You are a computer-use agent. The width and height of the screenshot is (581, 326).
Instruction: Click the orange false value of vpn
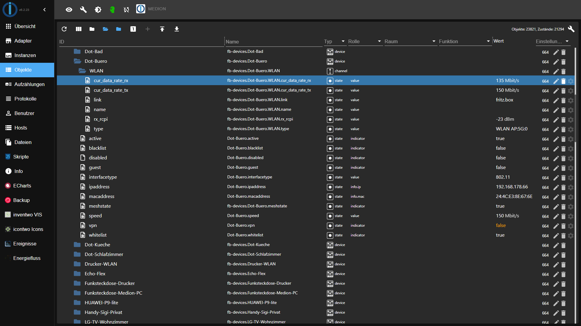tap(501, 225)
